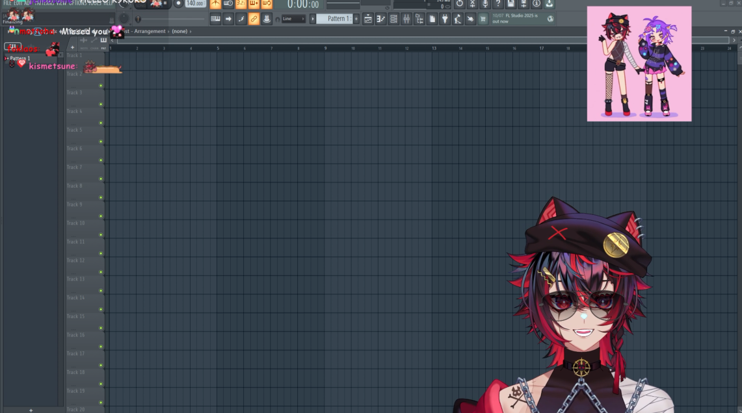Viewport: 742px width, 413px height.
Task: Mute Track 5 with its green dot
Action: pos(101,142)
